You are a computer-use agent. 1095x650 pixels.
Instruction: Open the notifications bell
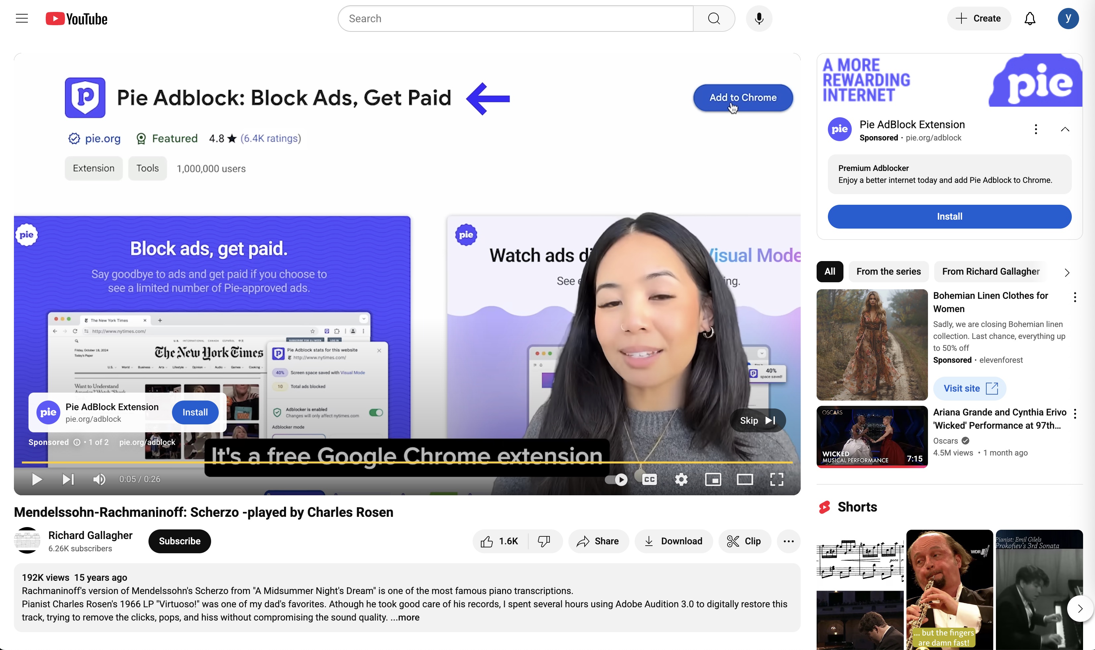coord(1029,19)
